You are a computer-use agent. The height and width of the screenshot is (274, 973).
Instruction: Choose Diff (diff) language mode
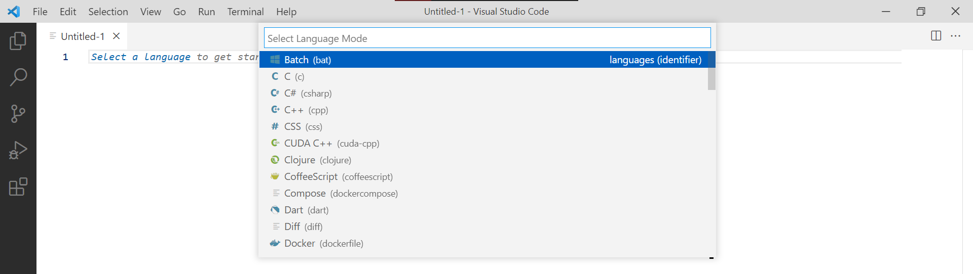click(x=483, y=226)
